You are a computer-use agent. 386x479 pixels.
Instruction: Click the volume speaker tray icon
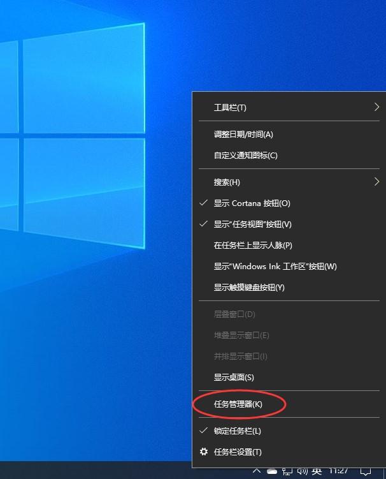[x=302, y=472]
